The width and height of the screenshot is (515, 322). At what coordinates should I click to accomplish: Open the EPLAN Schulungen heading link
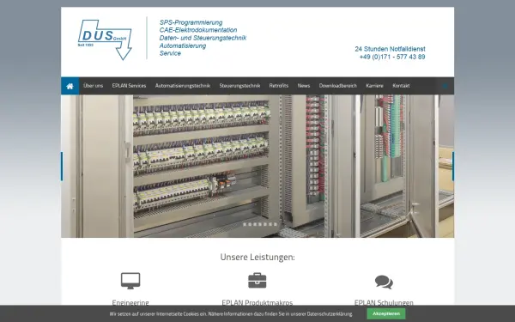click(384, 302)
